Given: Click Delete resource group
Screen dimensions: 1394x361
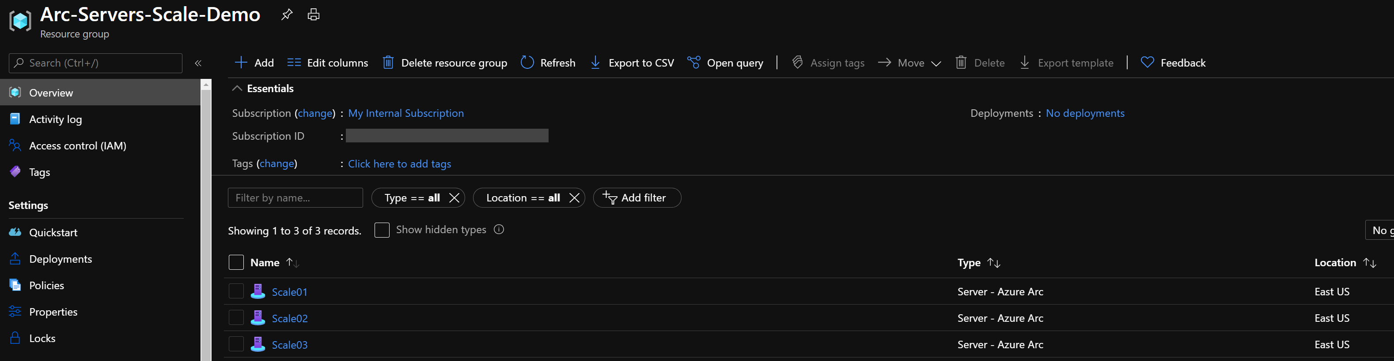Looking at the screenshot, I should point(445,63).
